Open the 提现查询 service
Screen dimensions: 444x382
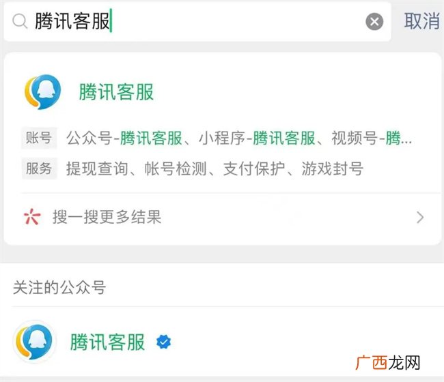(x=97, y=168)
